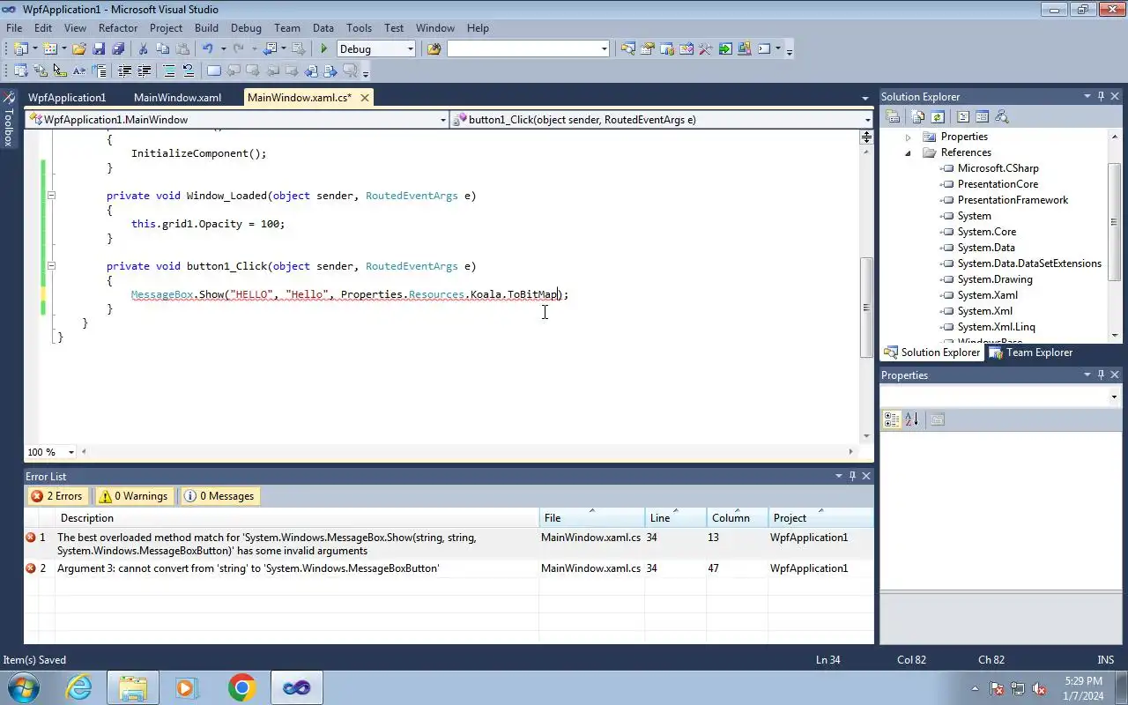Collapse the Window_Loaded method outline
Screen dimensions: 1128x705
(51, 196)
